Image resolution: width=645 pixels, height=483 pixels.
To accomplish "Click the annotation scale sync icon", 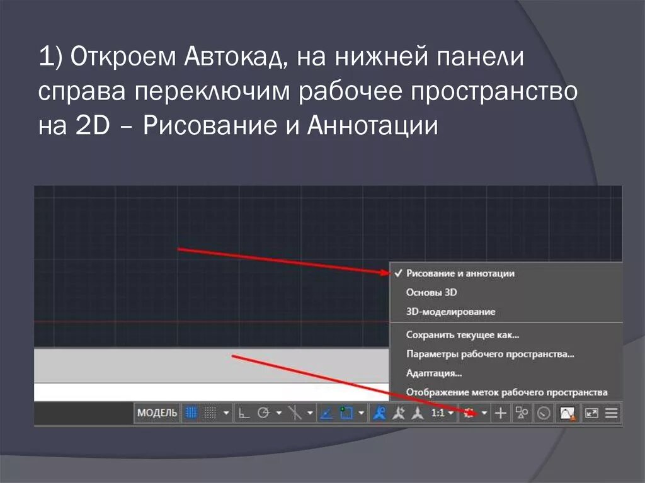I will [x=418, y=412].
